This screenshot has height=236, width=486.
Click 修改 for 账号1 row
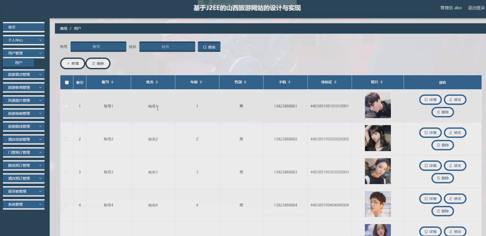point(455,100)
